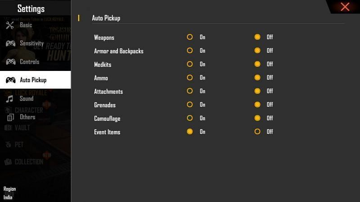Switch to the Sensitivity tab
This screenshot has height=202, width=360.
(31, 44)
